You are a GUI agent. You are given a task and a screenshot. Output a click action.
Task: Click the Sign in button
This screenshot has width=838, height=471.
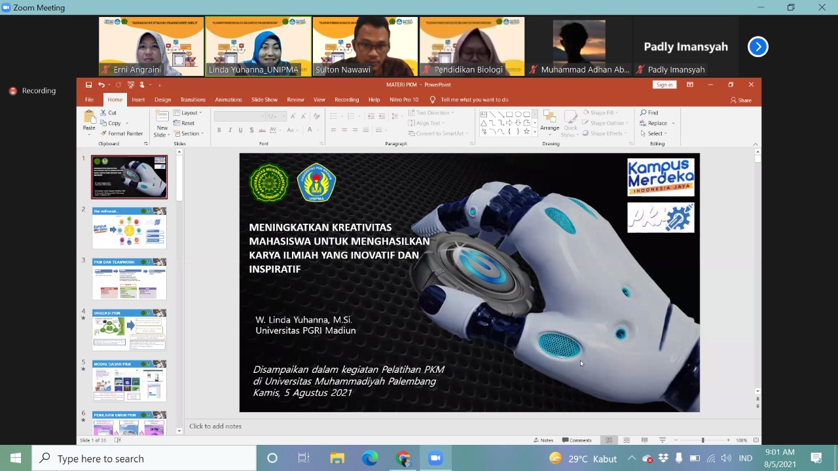(664, 84)
